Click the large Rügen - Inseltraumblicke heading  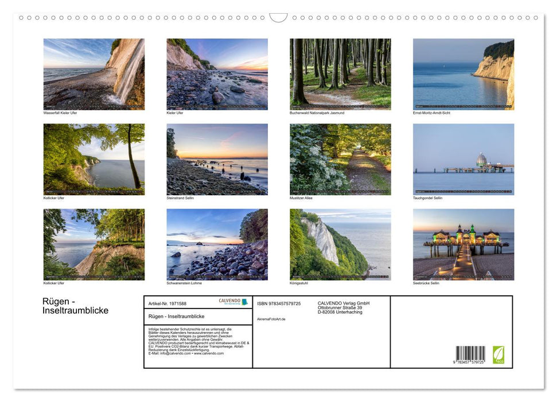pyautogui.click(x=75, y=306)
